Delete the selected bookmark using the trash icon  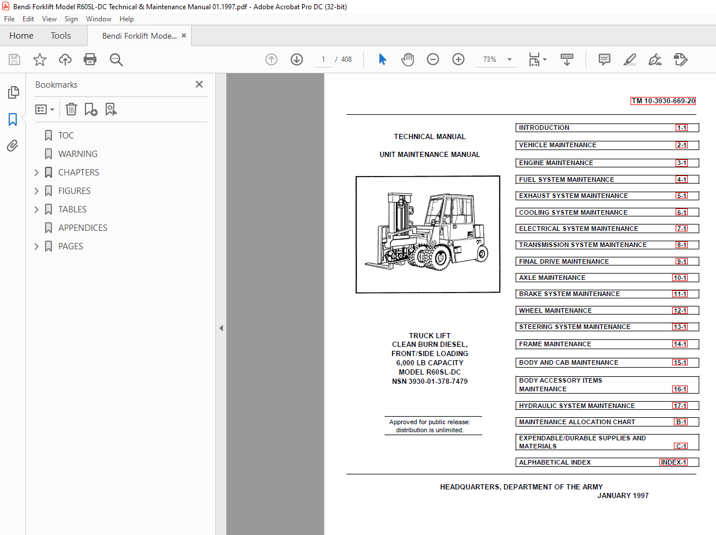point(71,109)
